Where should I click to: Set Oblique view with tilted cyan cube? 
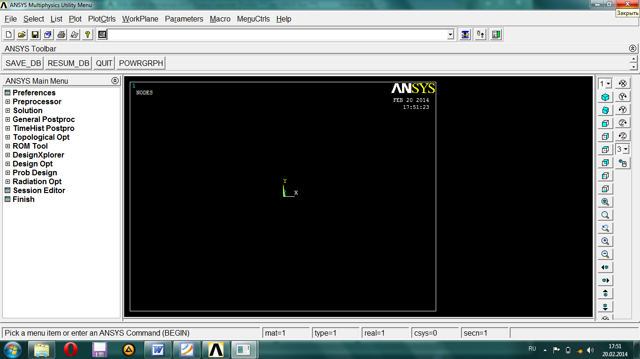[605, 110]
